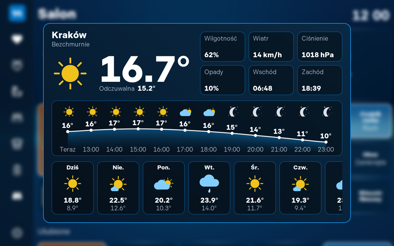This screenshot has width=394, height=246.
Task: Select the Zachód 18:39 tile
Action: 320,80
